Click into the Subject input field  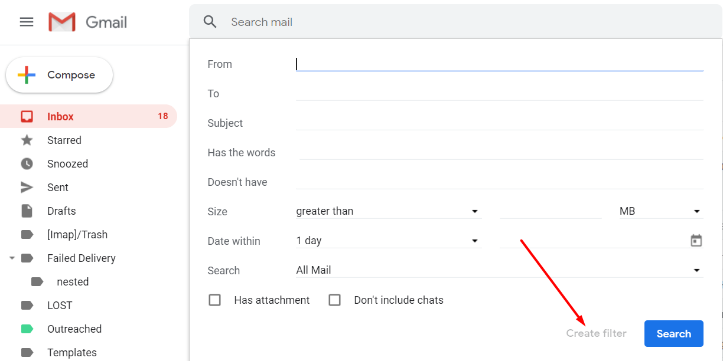[x=499, y=123]
